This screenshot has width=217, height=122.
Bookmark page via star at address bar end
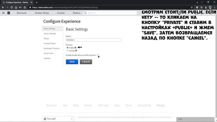(x=192, y=7)
